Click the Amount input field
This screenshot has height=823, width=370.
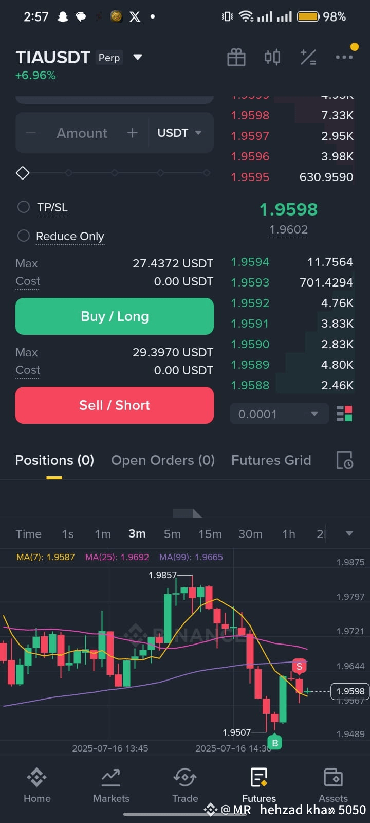coord(82,133)
